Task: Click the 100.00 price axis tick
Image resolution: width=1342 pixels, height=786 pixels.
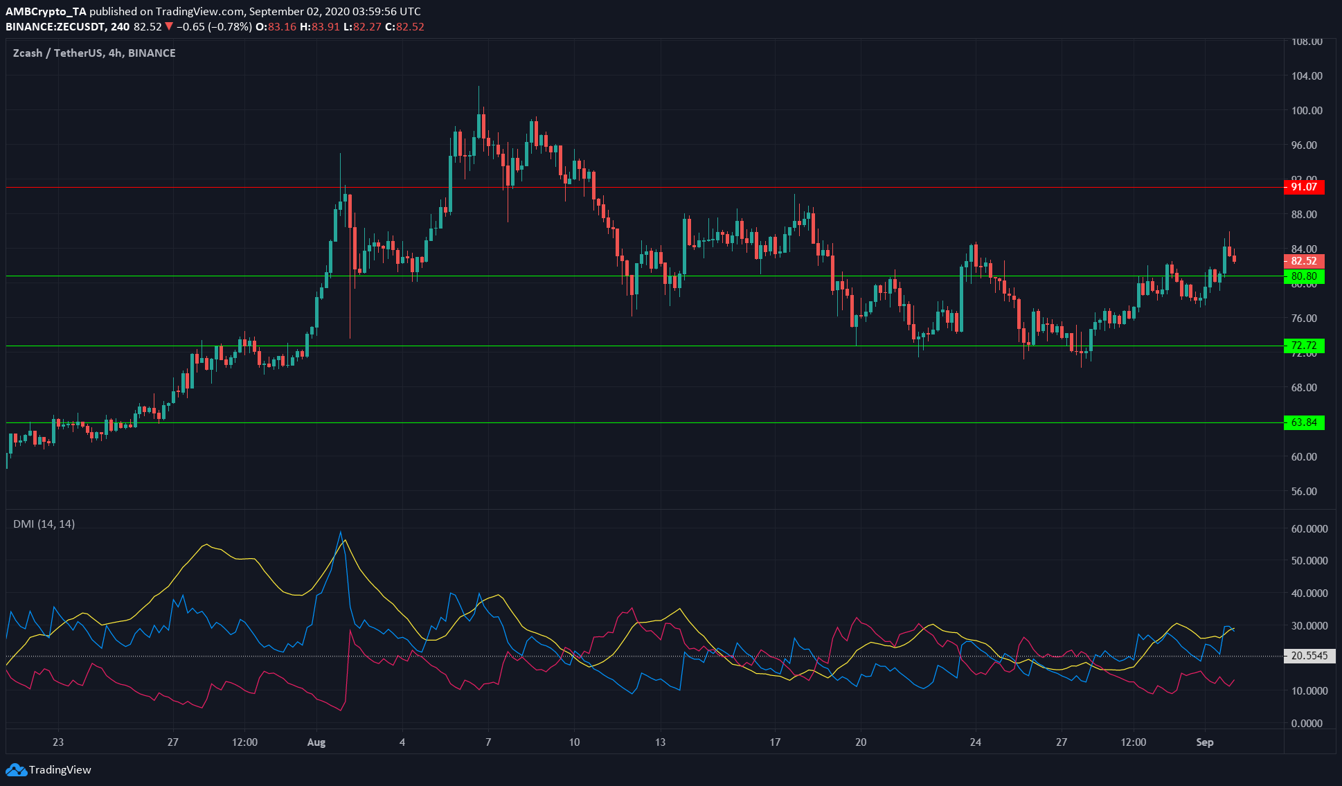Action: [x=1307, y=111]
